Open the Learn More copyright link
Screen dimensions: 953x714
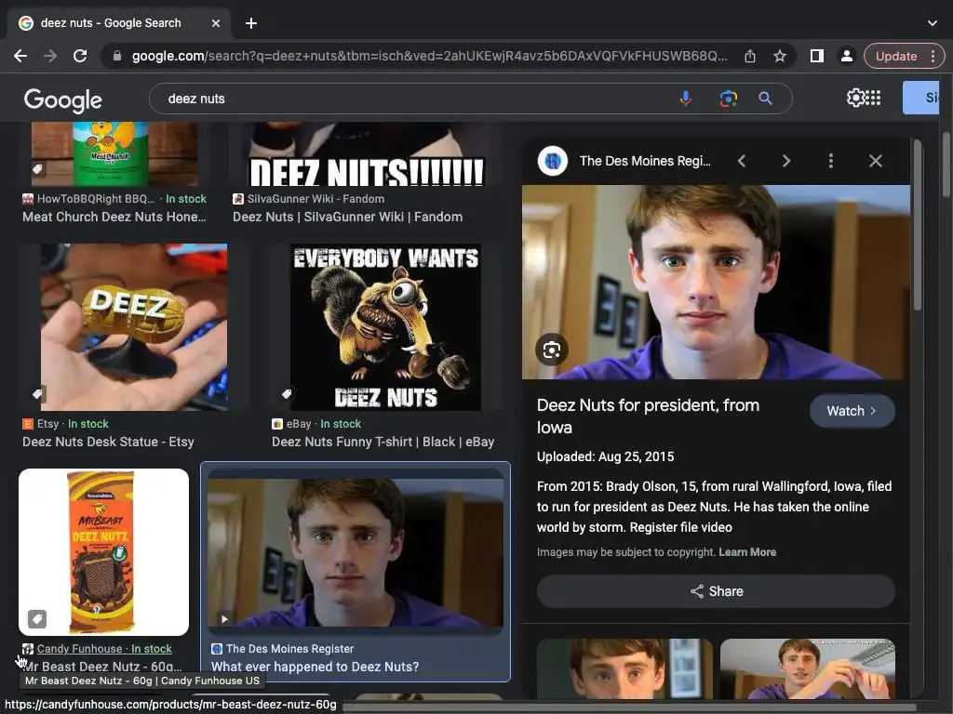coord(747,552)
